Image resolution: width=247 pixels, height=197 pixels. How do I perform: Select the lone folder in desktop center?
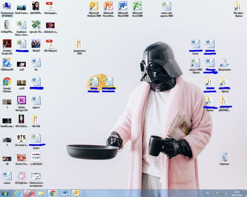coord(79,47)
